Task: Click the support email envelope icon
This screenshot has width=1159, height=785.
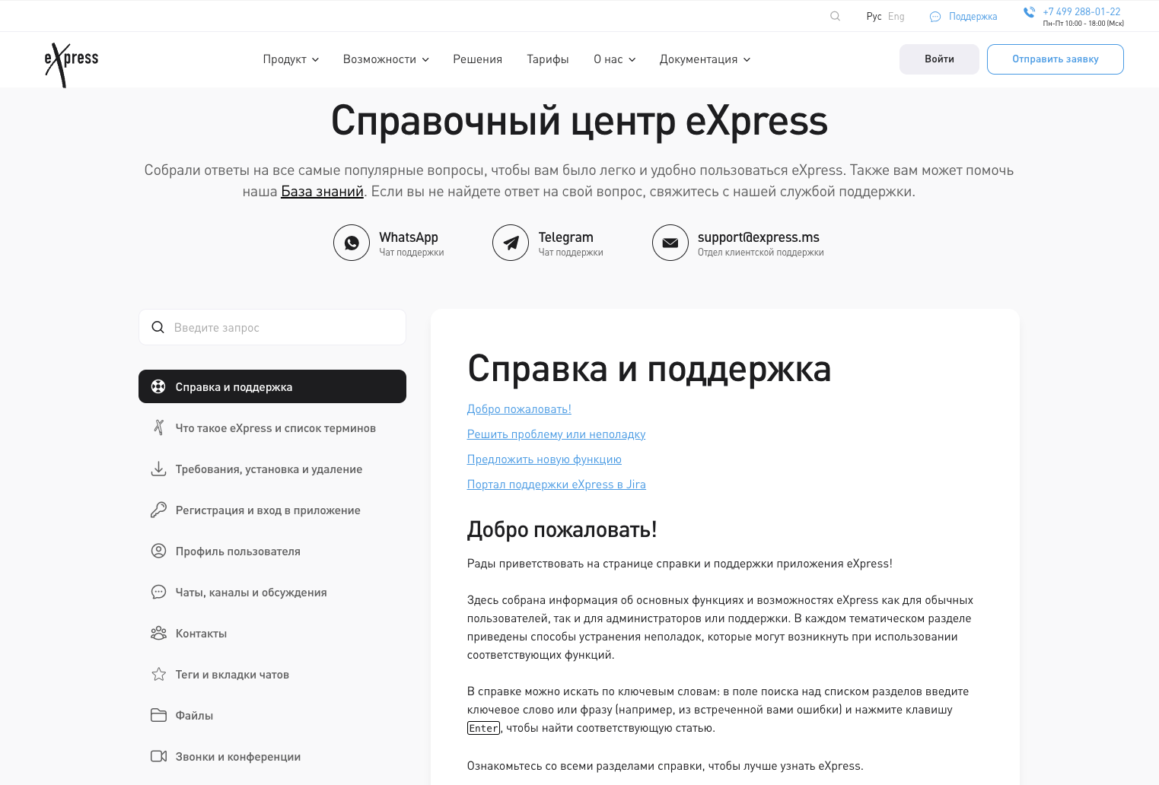Action: pos(670,243)
